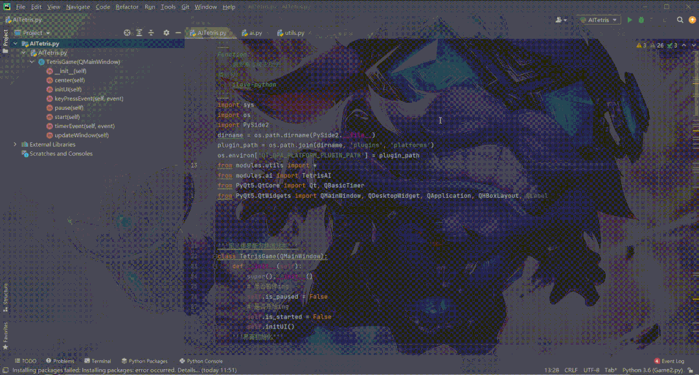Open the Terminal tool window
Image resolution: width=699 pixels, height=375 pixels.
[x=98, y=361]
